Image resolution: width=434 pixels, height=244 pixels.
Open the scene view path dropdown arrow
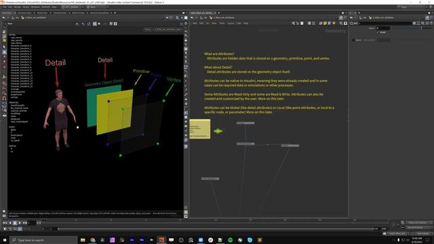(x=163, y=18)
